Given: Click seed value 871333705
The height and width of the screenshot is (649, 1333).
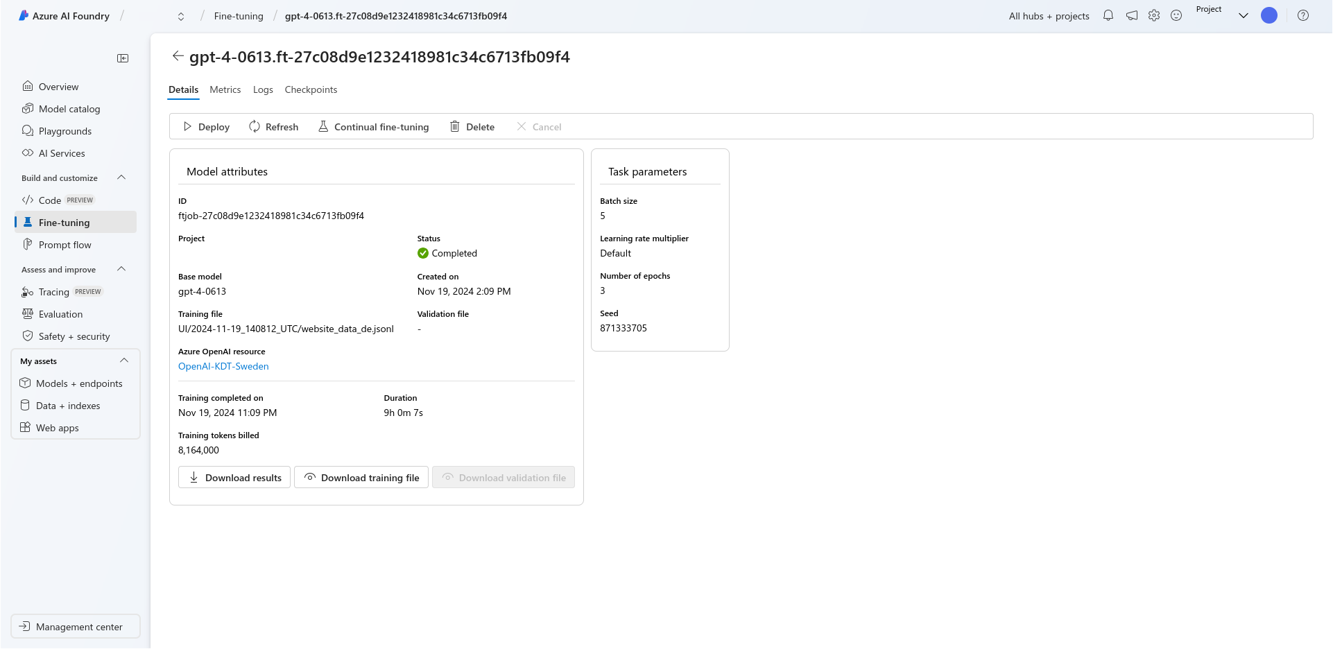Looking at the screenshot, I should point(623,328).
